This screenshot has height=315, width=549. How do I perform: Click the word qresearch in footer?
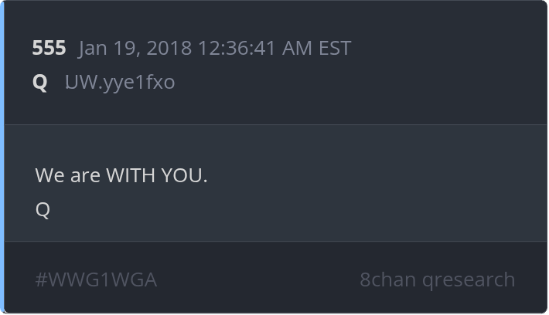469,280
